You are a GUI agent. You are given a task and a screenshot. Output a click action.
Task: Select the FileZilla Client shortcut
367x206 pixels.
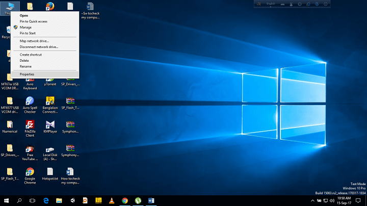(30, 128)
